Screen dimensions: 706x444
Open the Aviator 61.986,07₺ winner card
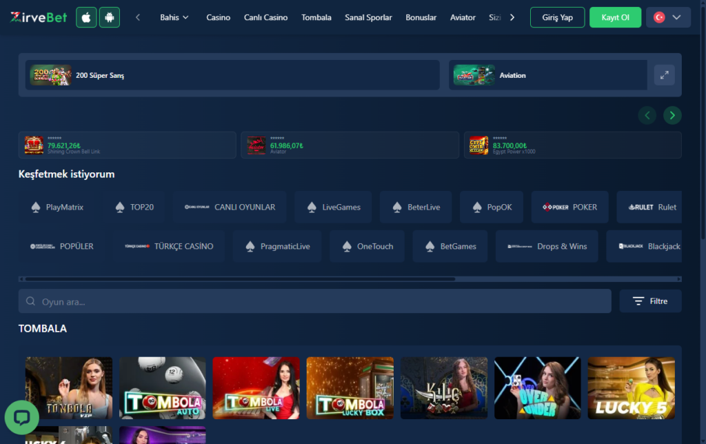pyautogui.click(x=350, y=145)
